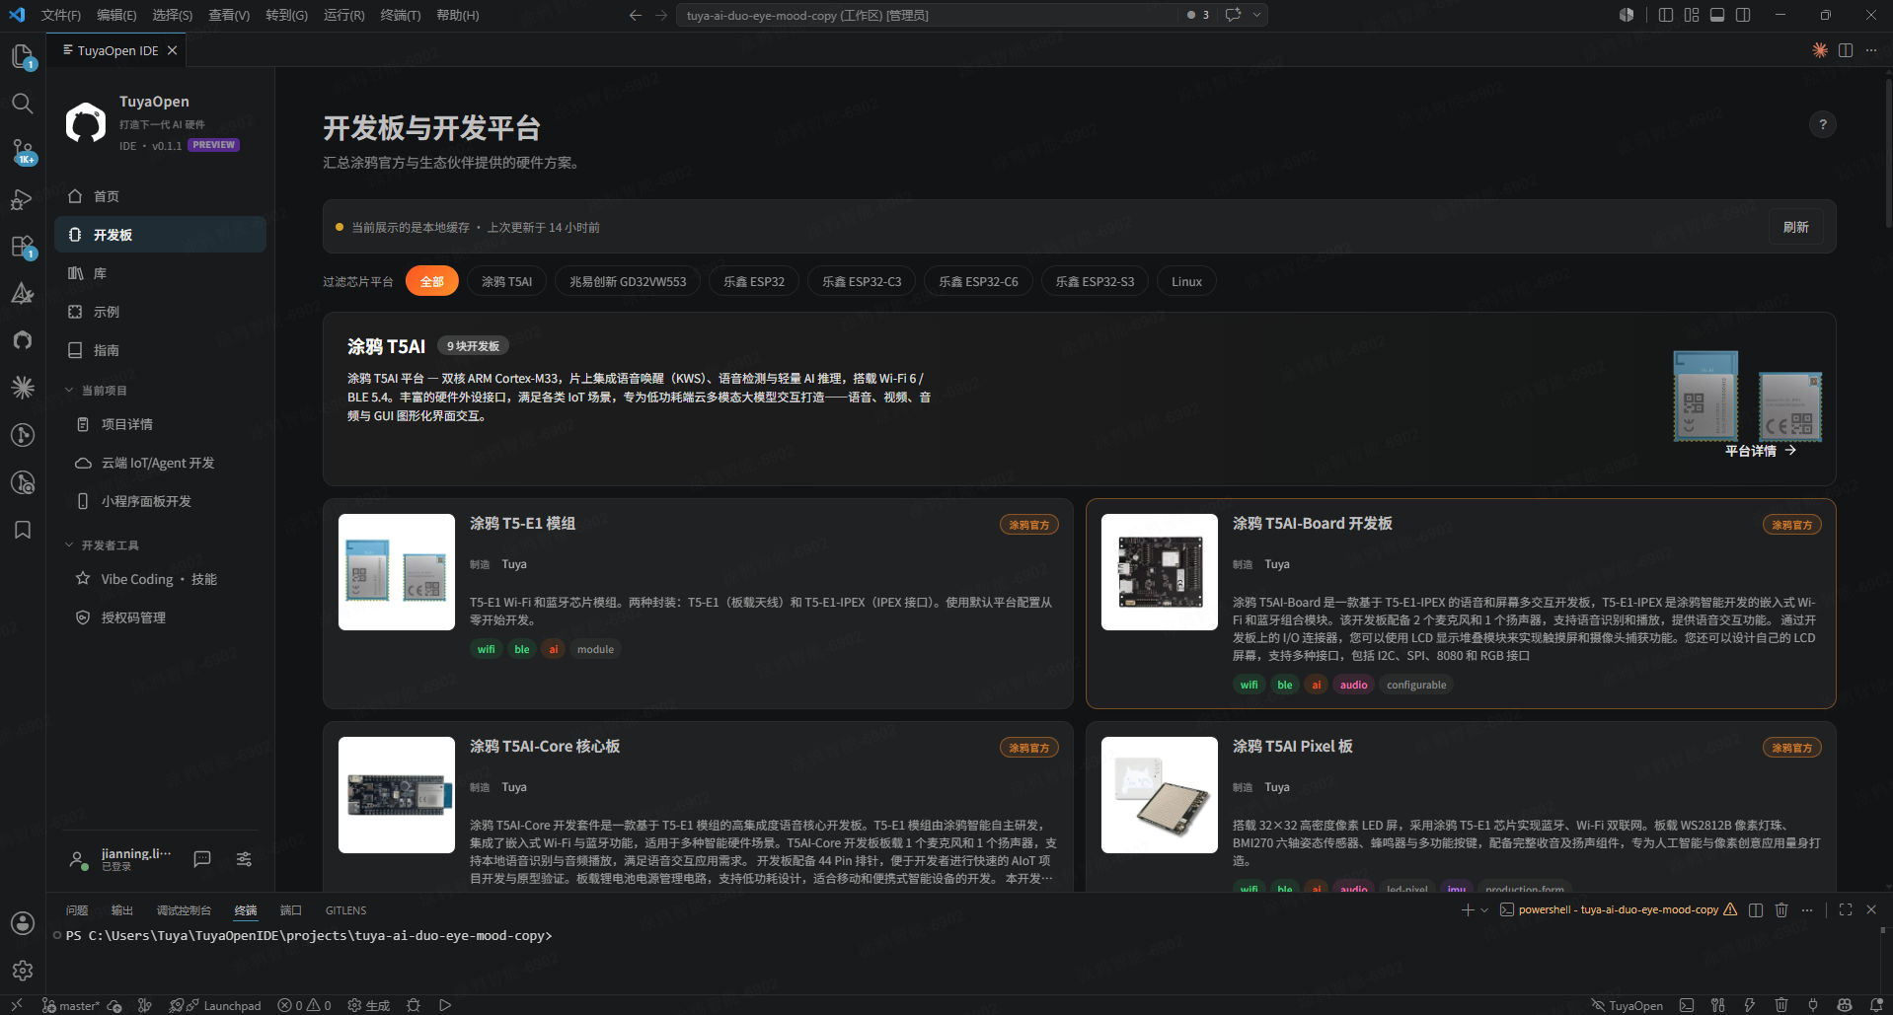Screen dimensions: 1893x1015
Task: Open the feedback chat icon beside jianning.li
Action: [202, 859]
